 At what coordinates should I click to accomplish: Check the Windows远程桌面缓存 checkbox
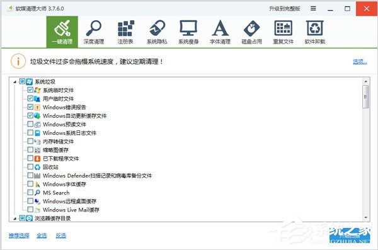[x=30, y=201]
